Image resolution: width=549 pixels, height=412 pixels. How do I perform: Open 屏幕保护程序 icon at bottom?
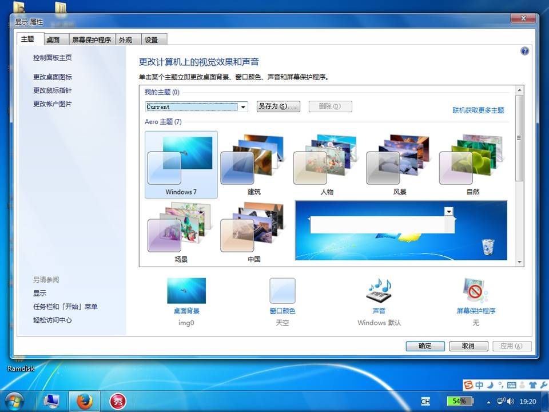pyautogui.click(x=475, y=291)
